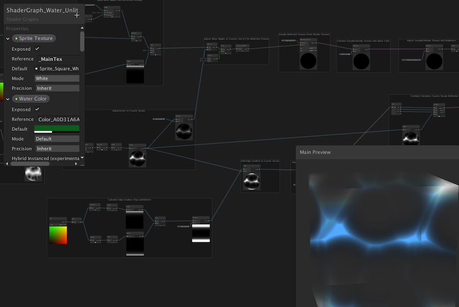Select group title Adjust Water Ripples & Caustics into UV

tap(236, 39)
